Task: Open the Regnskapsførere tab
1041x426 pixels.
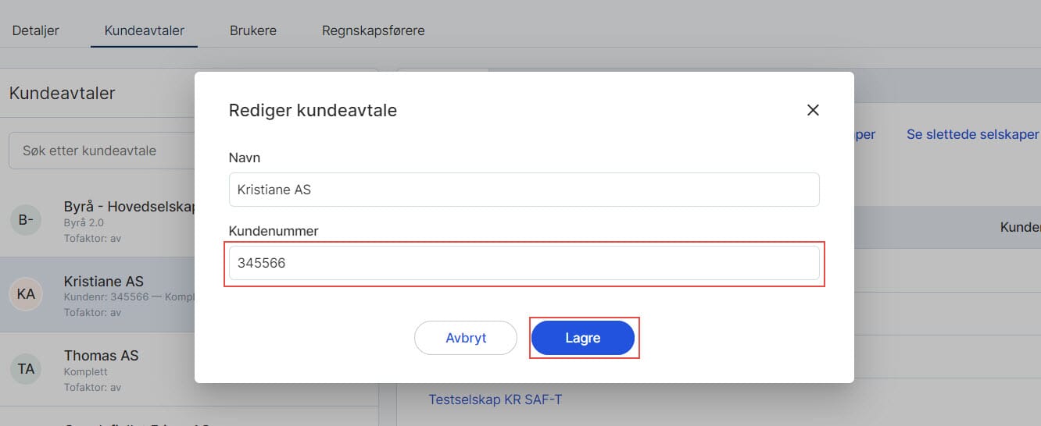Action: pos(373,30)
